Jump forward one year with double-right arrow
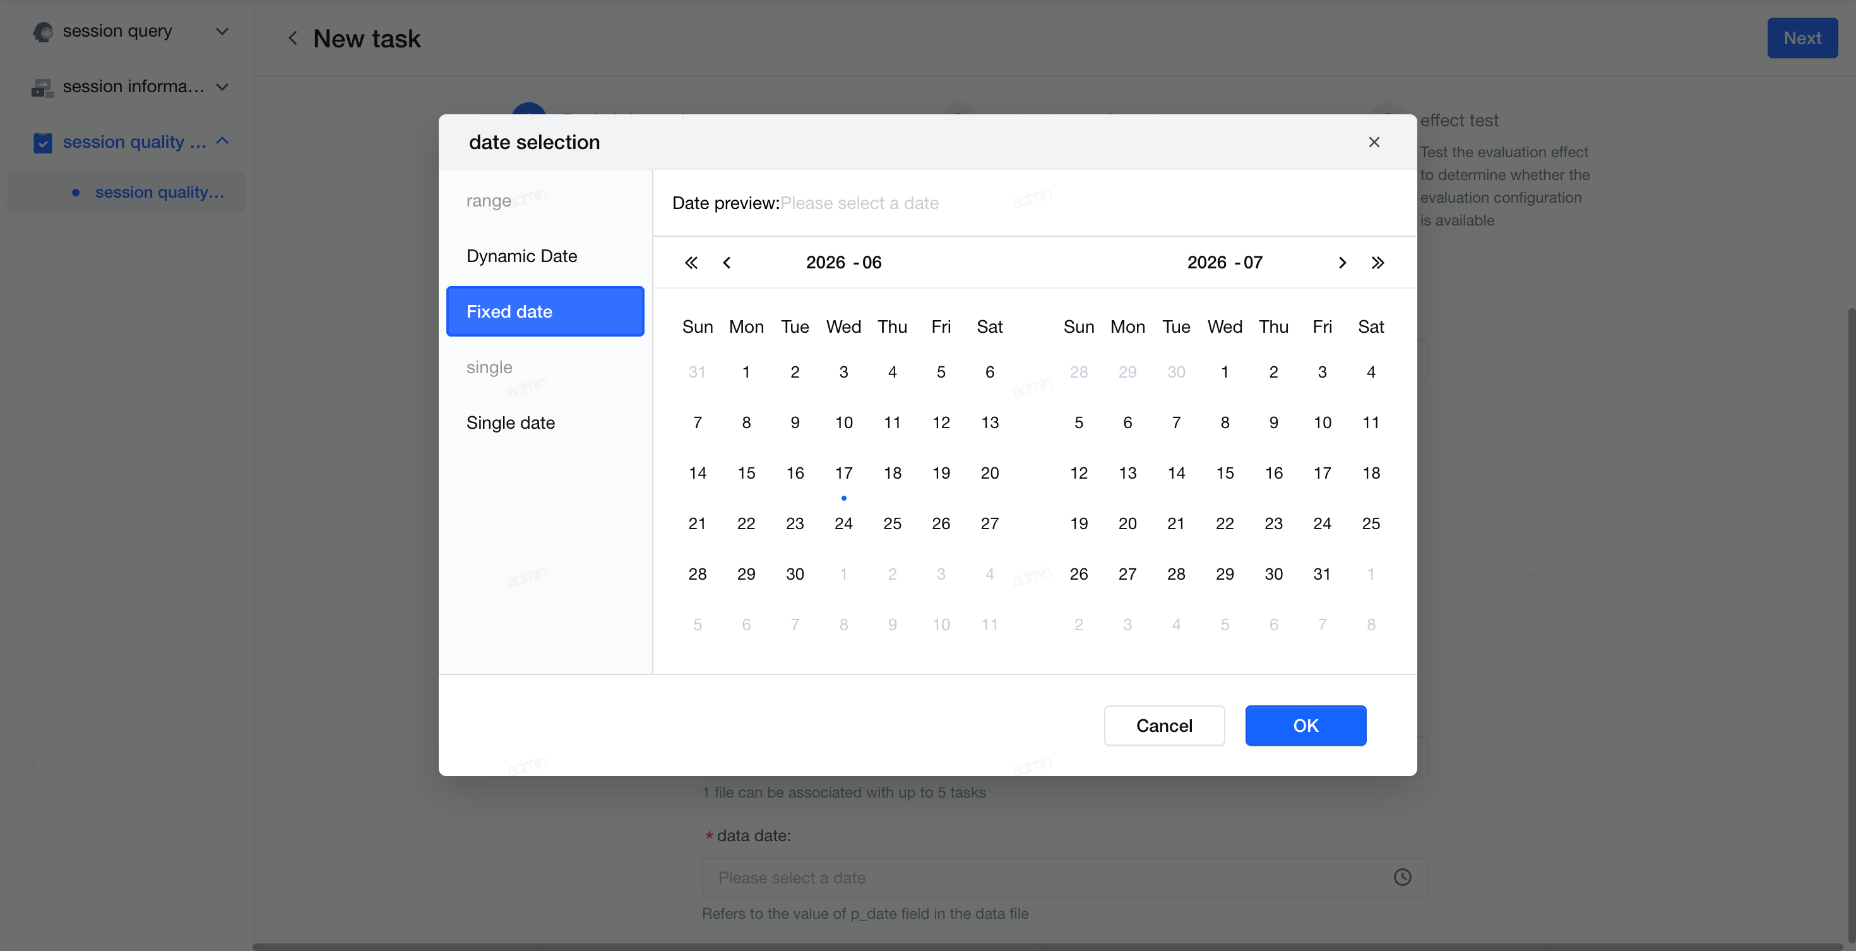This screenshot has width=1856, height=951. click(1377, 262)
